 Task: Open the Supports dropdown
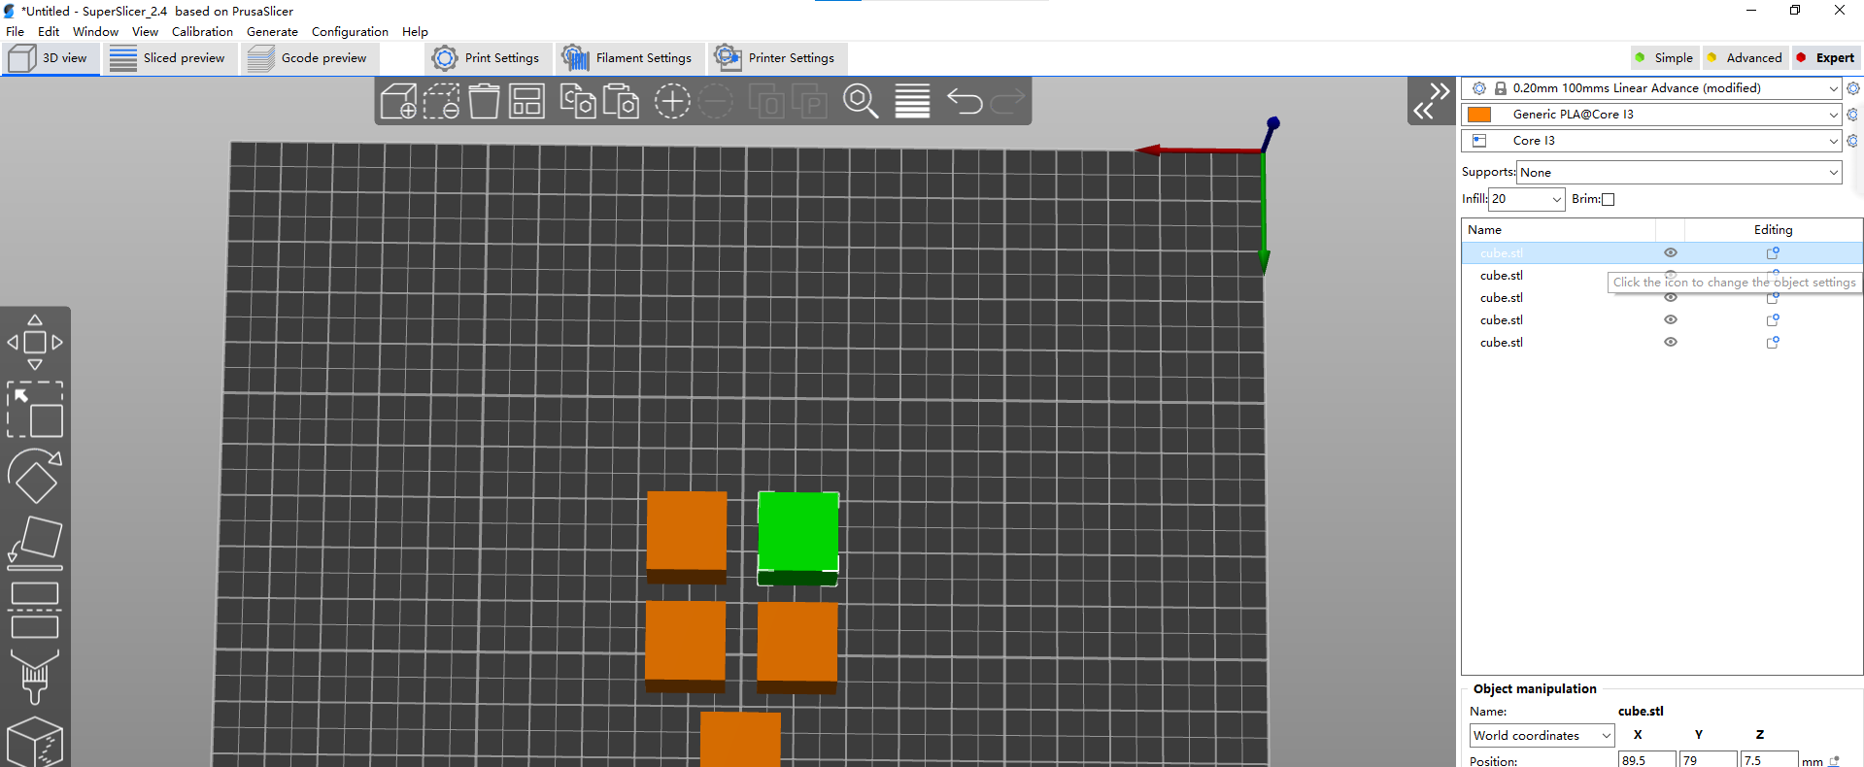tap(1678, 173)
